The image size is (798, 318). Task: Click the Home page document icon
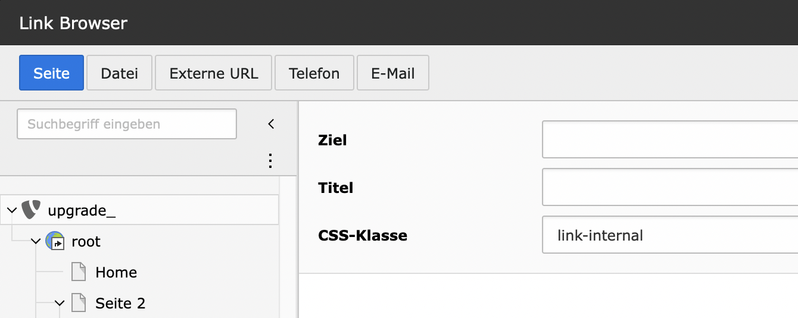point(79,272)
